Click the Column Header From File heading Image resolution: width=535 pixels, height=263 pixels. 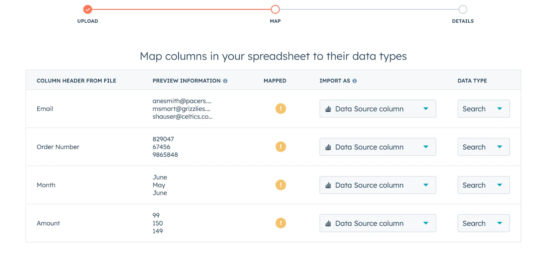(x=76, y=81)
